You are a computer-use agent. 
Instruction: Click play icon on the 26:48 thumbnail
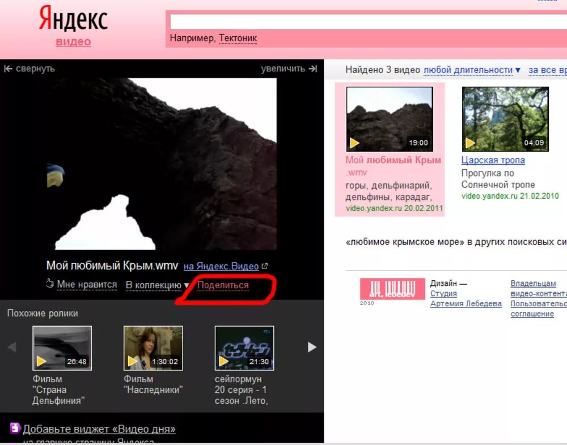pos(41,361)
